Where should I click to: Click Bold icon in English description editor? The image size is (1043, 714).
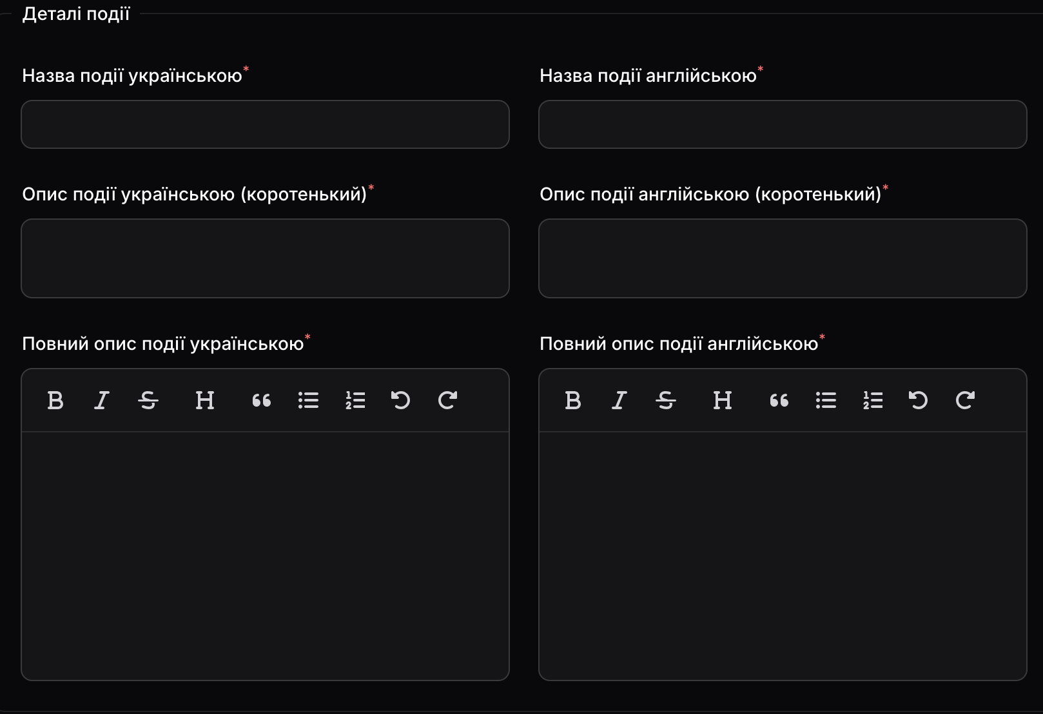[573, 400]
